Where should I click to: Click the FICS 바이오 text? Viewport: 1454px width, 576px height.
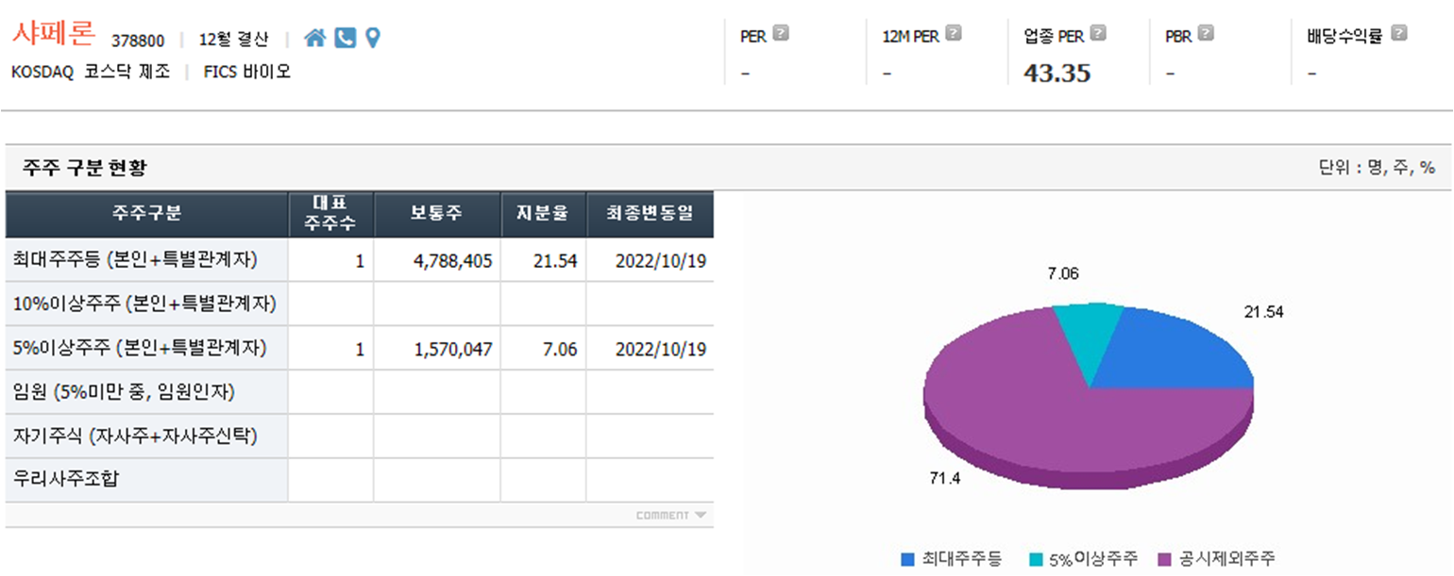247,72
